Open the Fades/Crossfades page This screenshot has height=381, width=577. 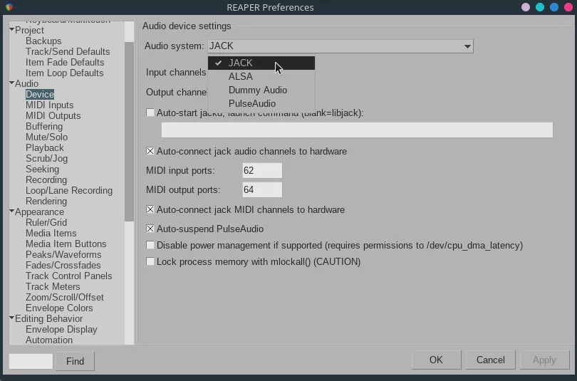63,265
